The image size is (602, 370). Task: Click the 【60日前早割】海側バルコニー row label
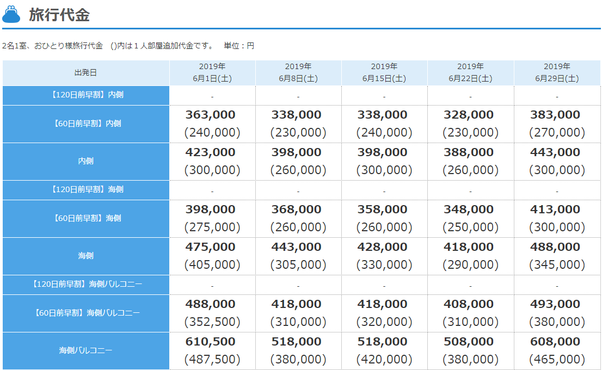pos(85,313)
